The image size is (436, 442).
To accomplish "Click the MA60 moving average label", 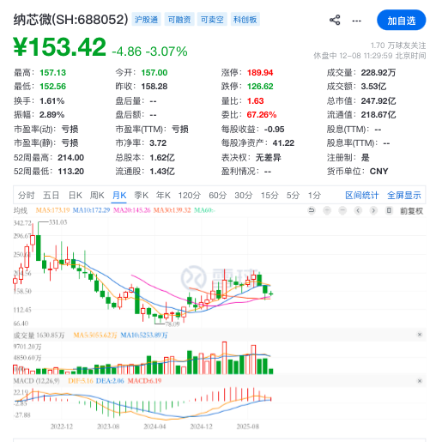I will pos(204,210).
